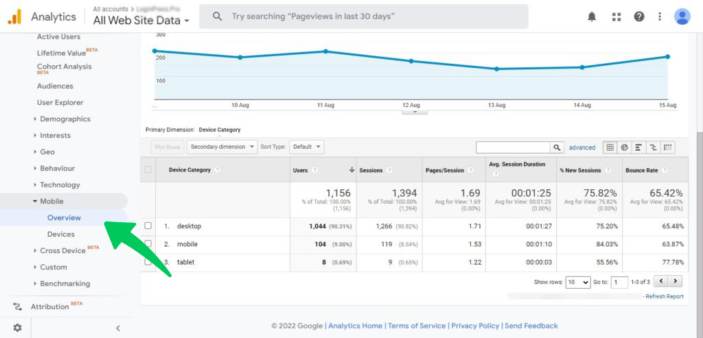Click the 11 Aug data point on chart

pyautogui.click(x=325, y=51)
